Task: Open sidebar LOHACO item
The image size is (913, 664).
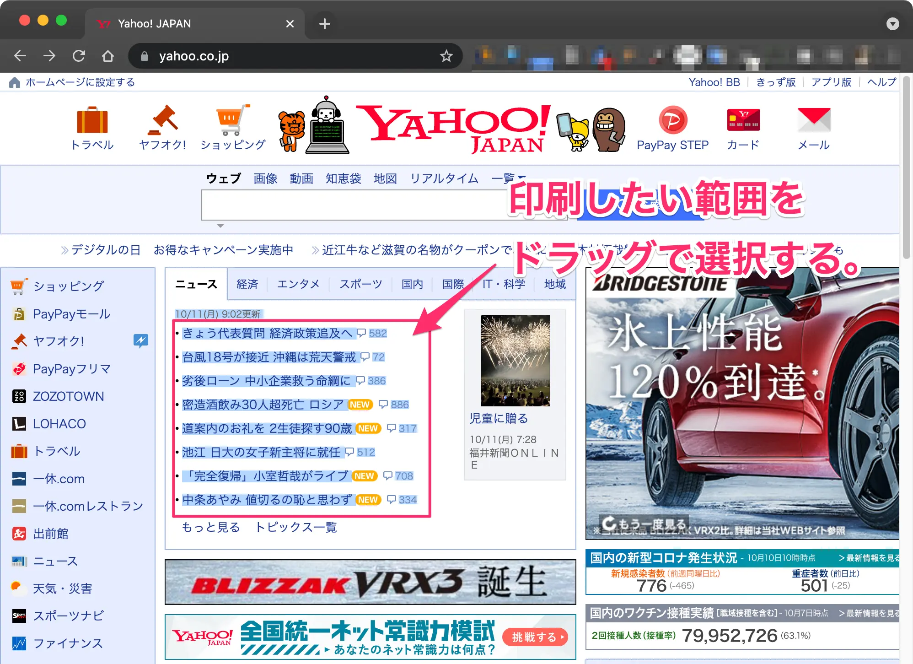Action: point(59,424)
